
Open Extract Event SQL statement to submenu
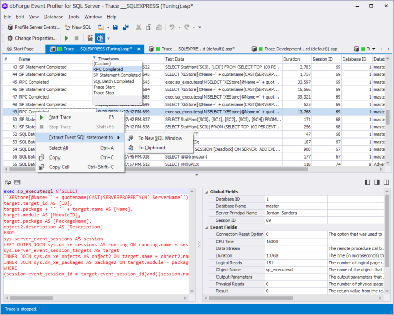80,137
